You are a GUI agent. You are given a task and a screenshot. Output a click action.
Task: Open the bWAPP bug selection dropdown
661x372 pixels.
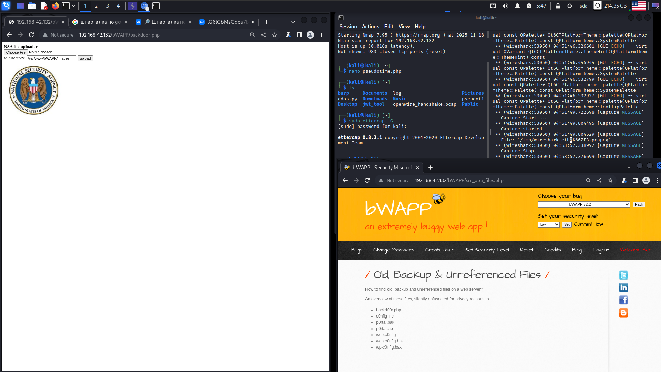[584, 204]
